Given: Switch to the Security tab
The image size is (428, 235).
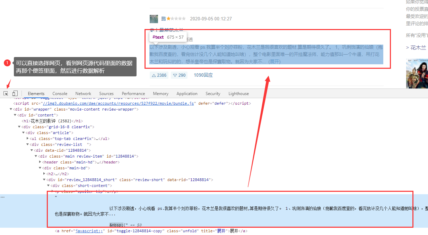Looking at the screenshot, I should [x=213, y=94].
